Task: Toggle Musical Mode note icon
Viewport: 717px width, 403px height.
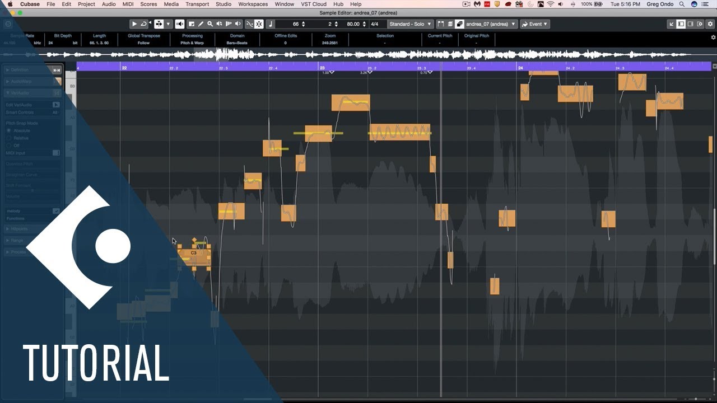Action: point(271,24)
